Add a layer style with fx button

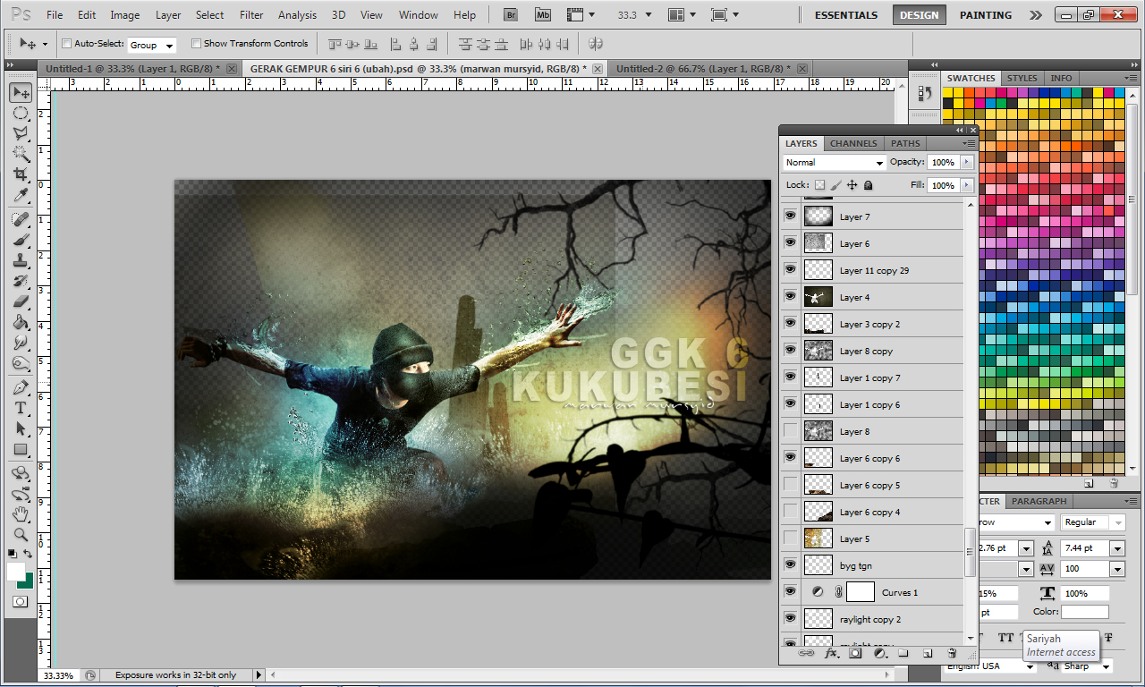tap(831, 654)
